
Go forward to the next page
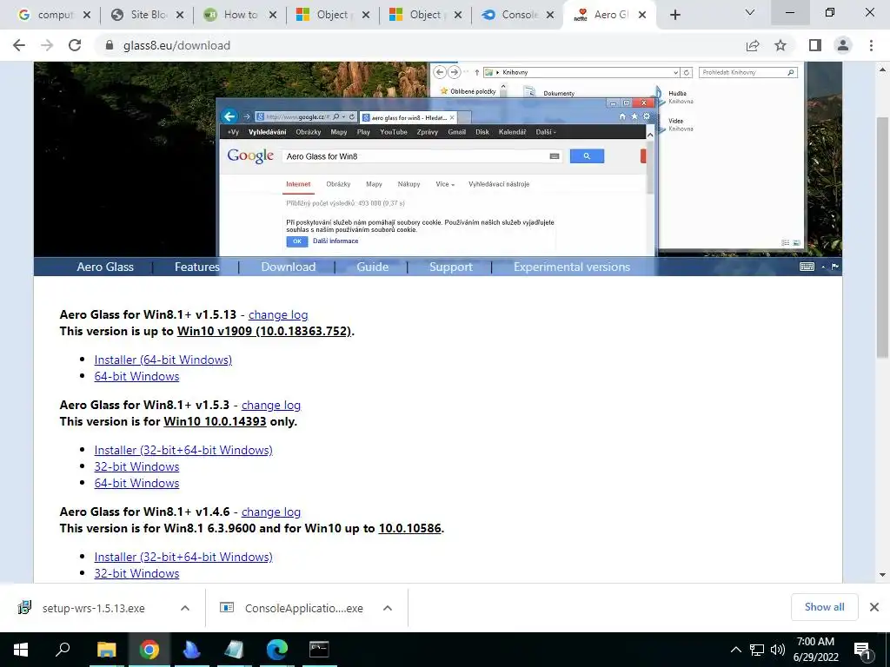point(47,45)
